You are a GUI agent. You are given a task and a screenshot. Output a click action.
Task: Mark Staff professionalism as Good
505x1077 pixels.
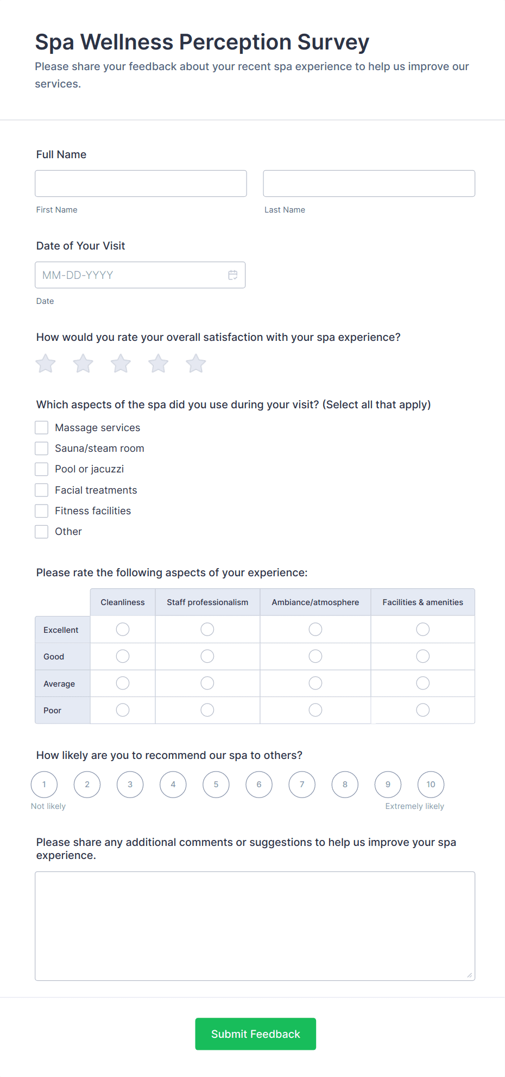point(207,657)
